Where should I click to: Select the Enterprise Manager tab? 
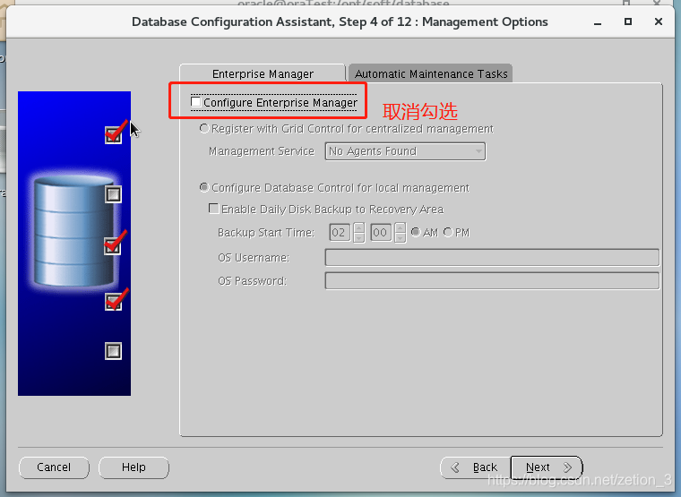(263, 73)
